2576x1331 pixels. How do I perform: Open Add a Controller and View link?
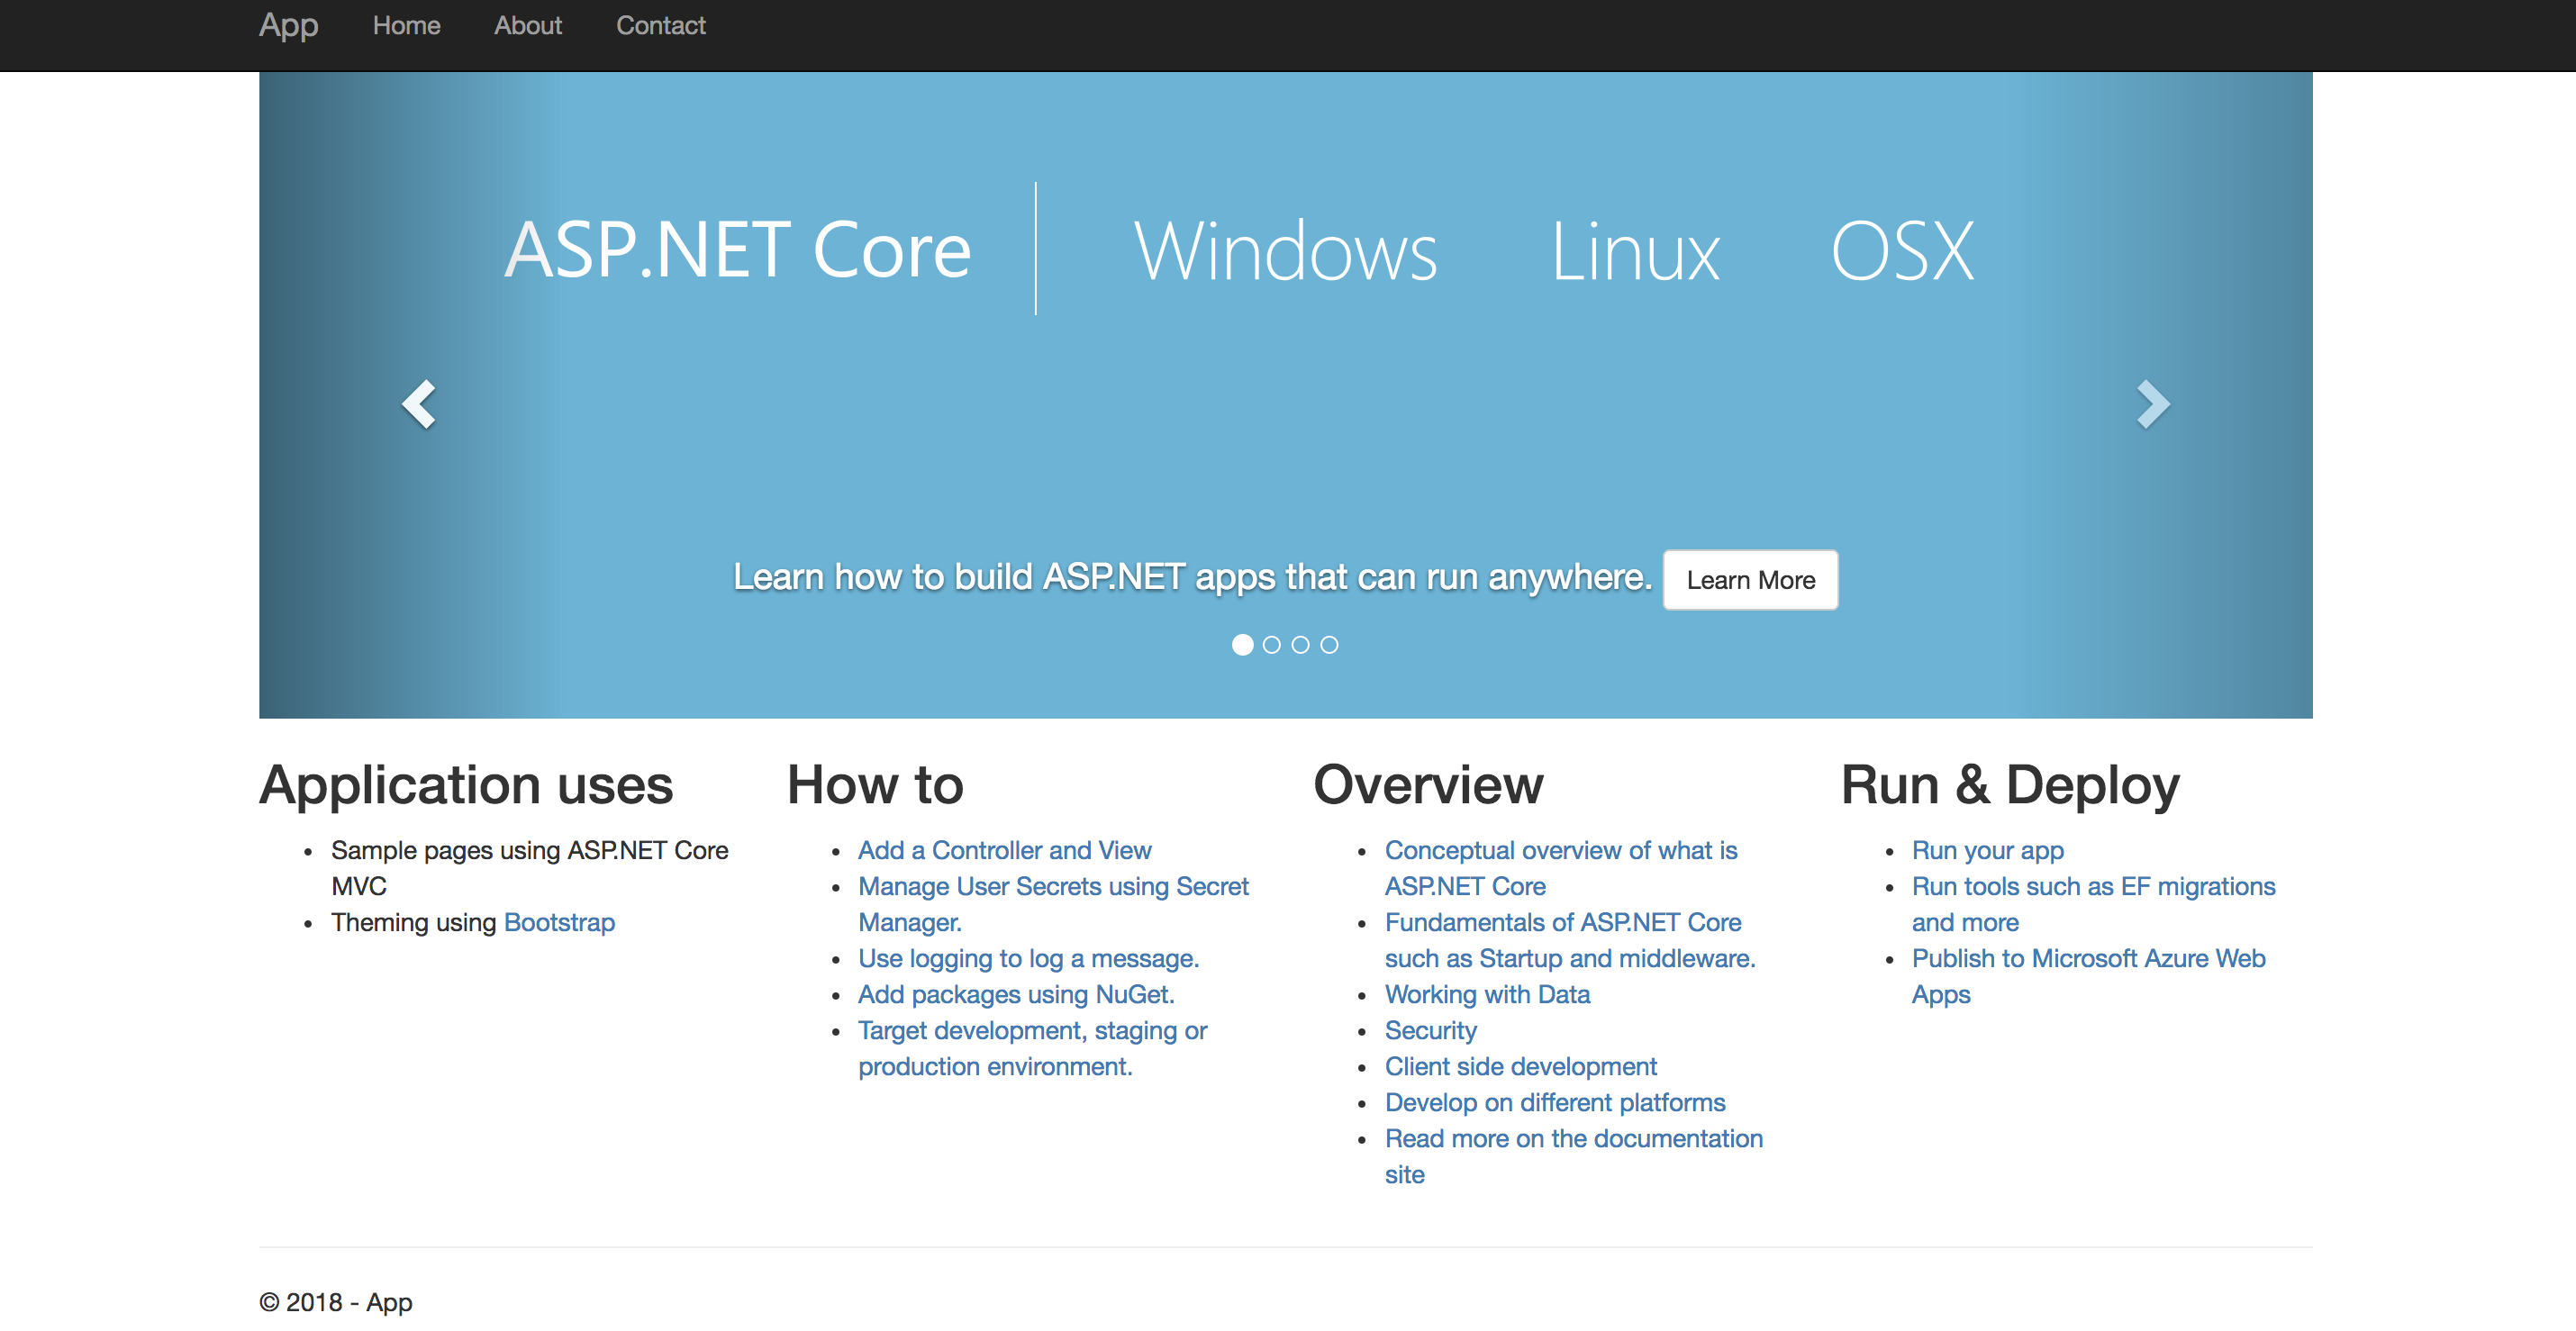[1004, 850]
